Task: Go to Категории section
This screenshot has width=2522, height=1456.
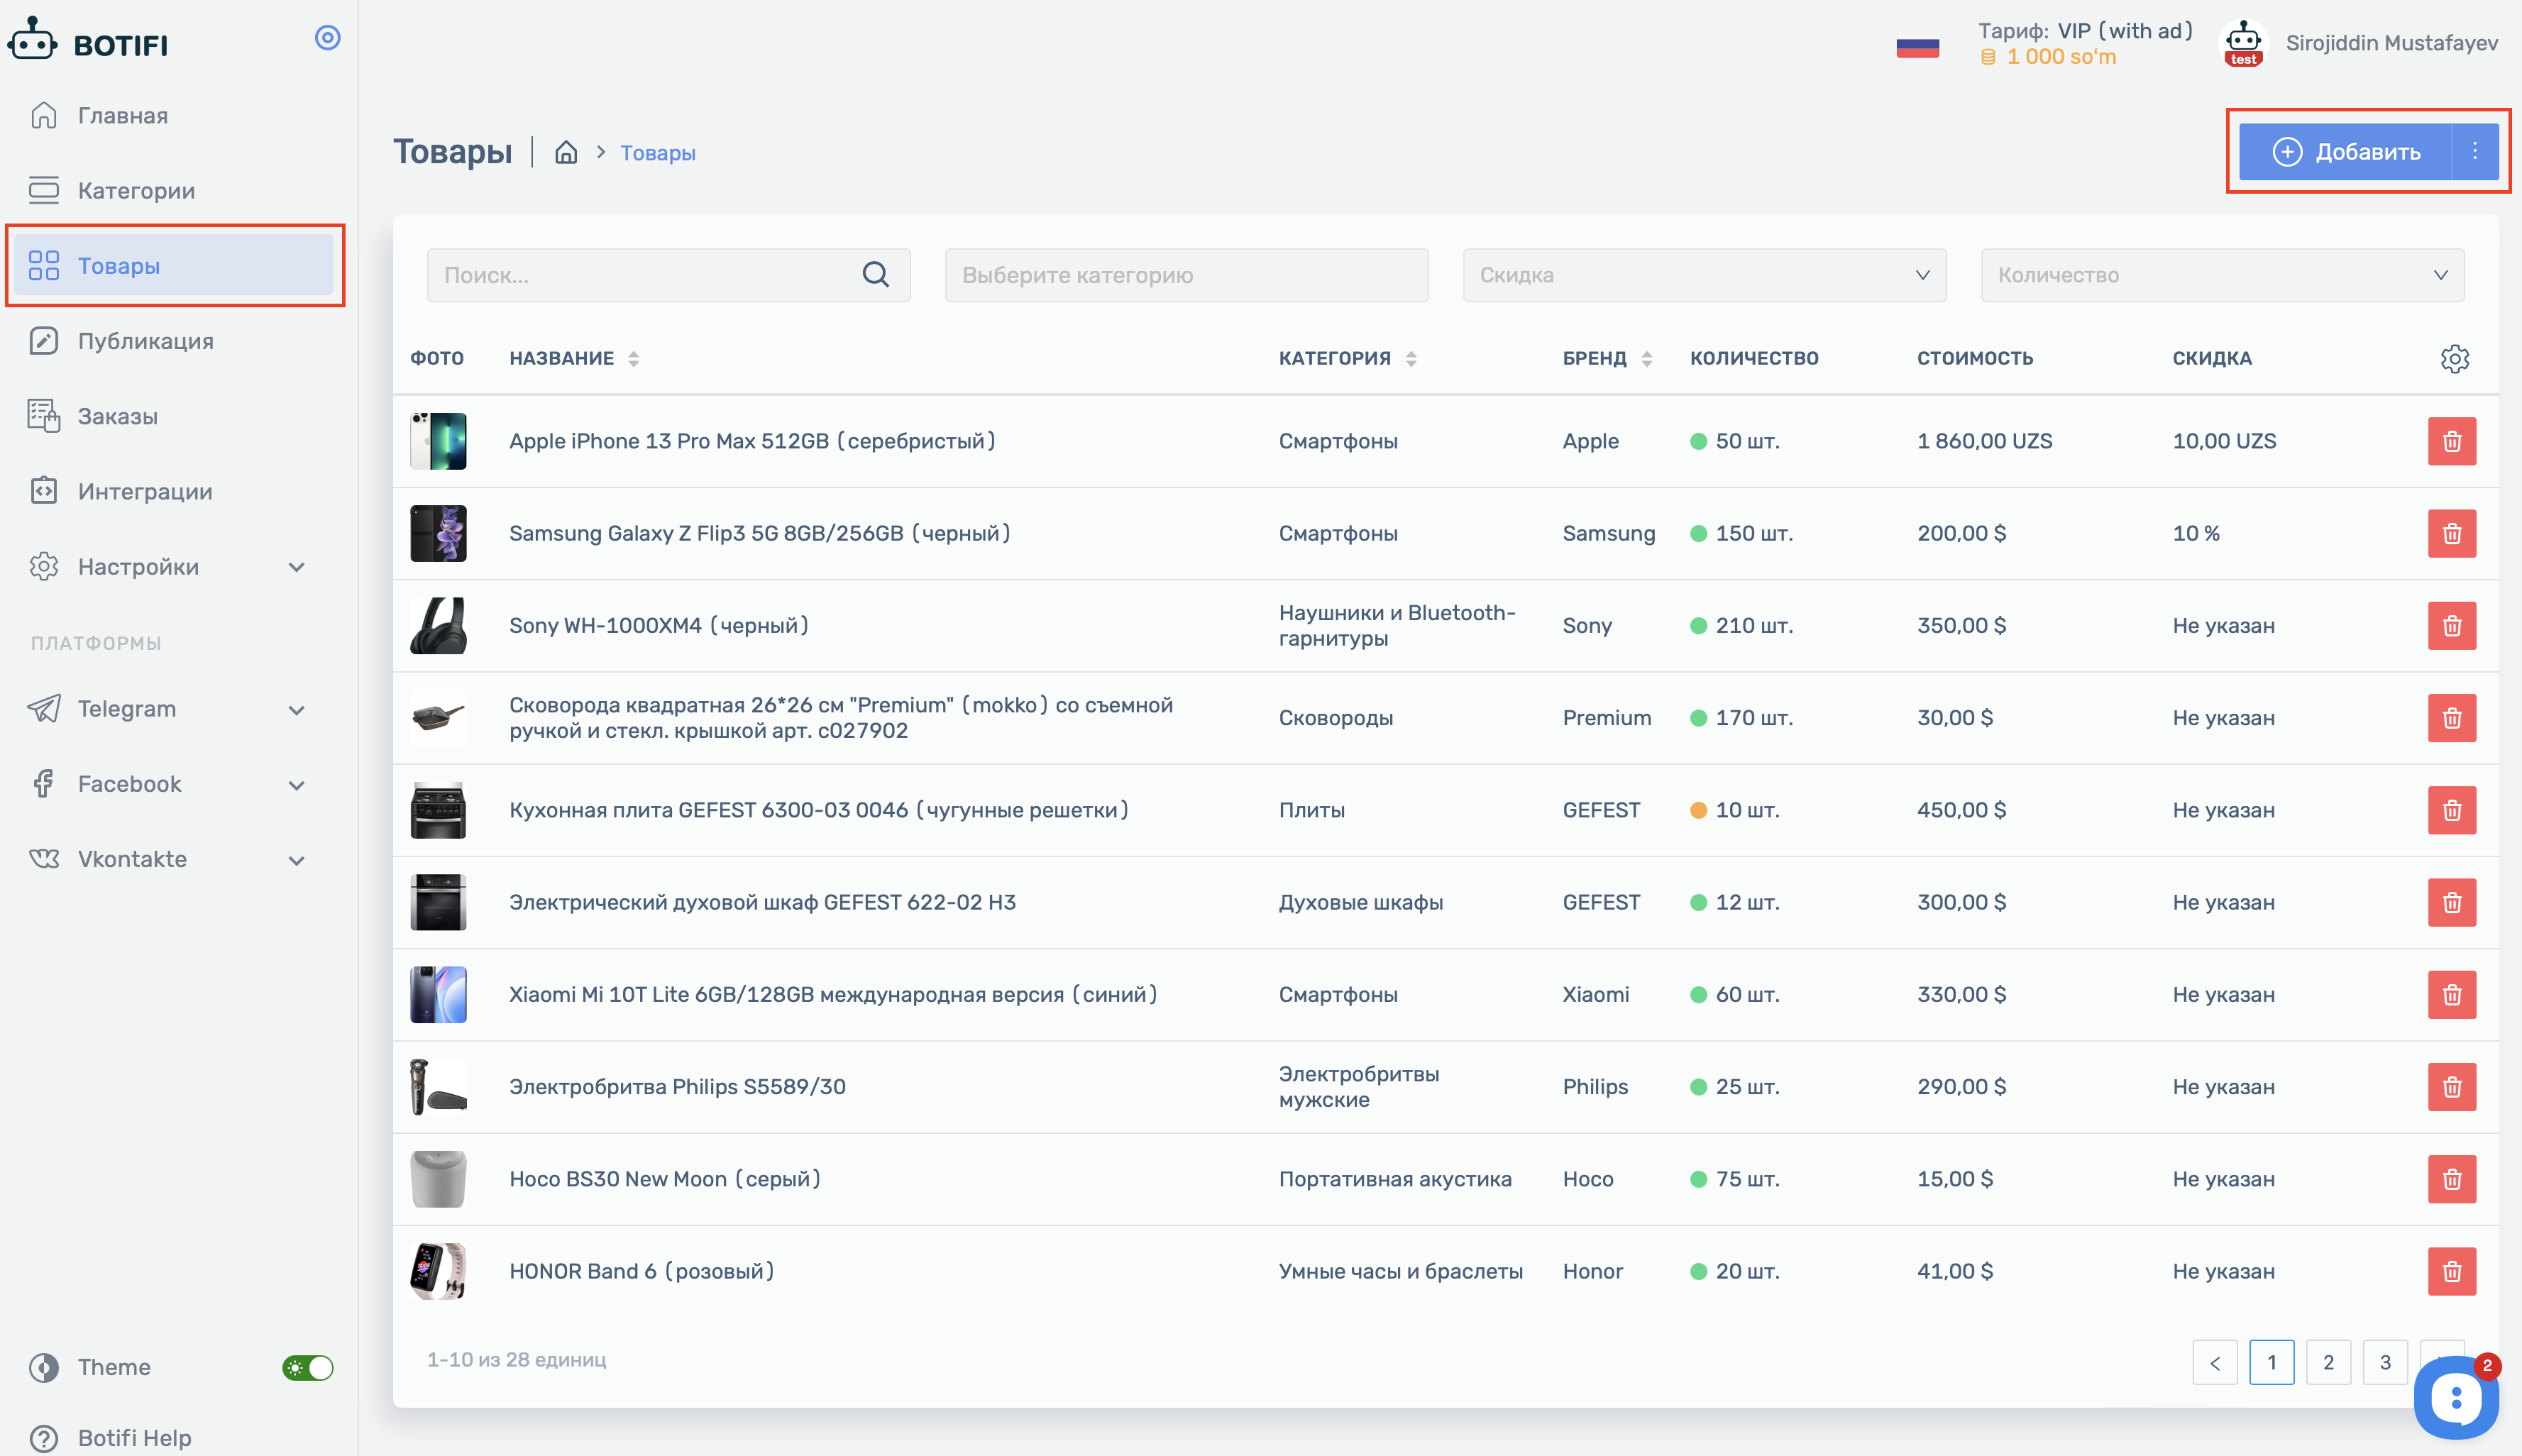Action: 136,190
